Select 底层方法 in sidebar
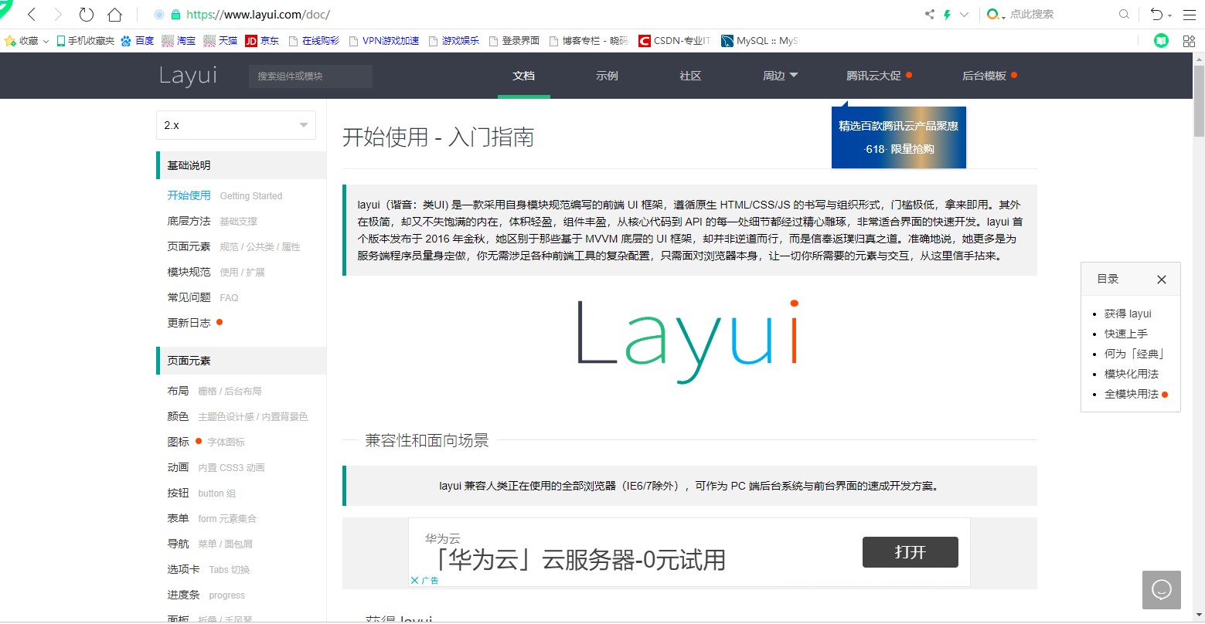Image resolution: width=1205 pixels, height=624 pixels. point(213,221)
